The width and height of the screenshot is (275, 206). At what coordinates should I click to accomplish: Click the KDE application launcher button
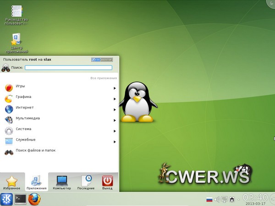point(7,199)
